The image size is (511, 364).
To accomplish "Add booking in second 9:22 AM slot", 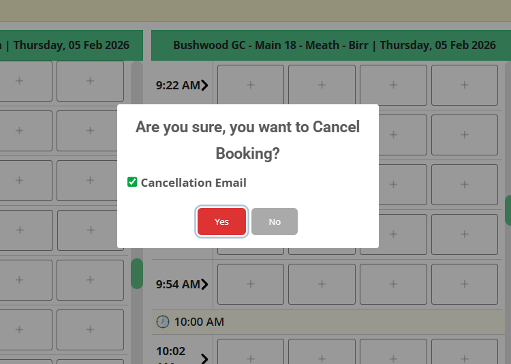I will [322, 85].
